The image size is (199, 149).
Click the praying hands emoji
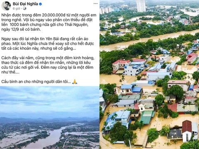pos(75,82)
